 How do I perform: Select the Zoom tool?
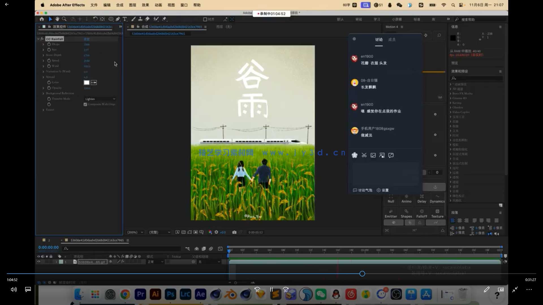[64, 19]
